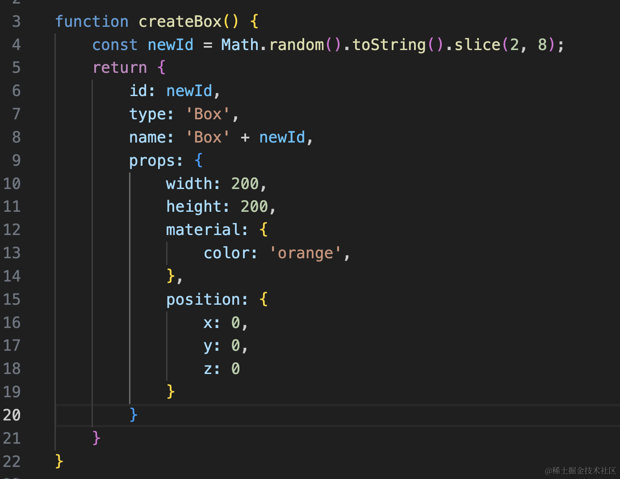This screenshot has width=620, height=479.
Task: Click the 'function' keyword
Action: [92, 21]
